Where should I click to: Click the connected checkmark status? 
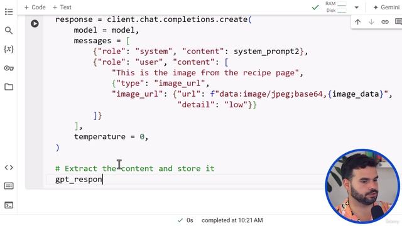point(315,8)
